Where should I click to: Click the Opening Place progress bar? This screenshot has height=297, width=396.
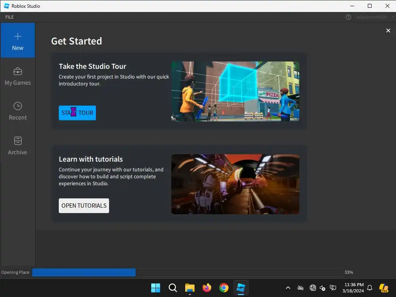(187, 272)
